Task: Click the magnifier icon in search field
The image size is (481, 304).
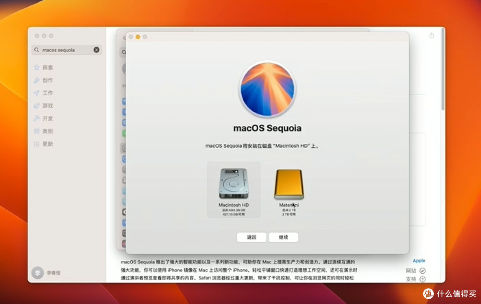Action: click(37, 50)
